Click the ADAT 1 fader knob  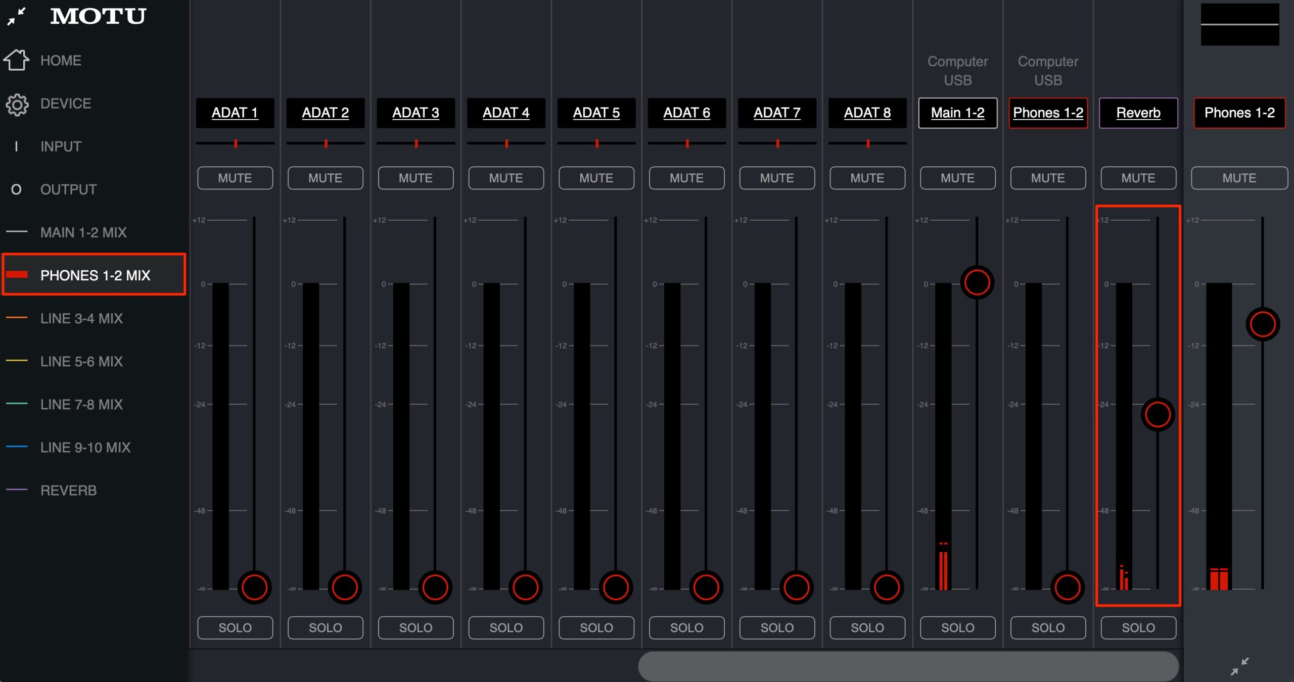[254, 588]
